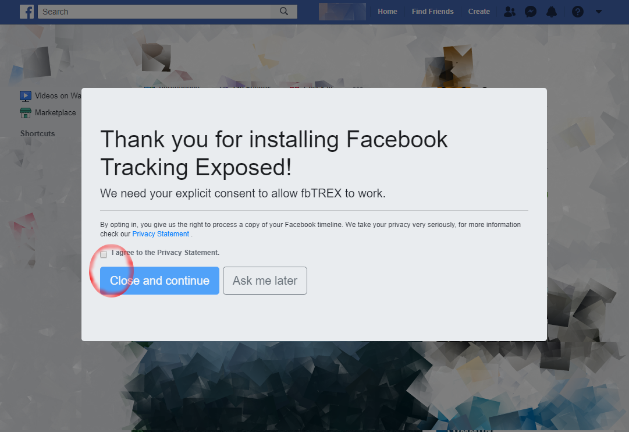Open the friend requests icon

510,12
